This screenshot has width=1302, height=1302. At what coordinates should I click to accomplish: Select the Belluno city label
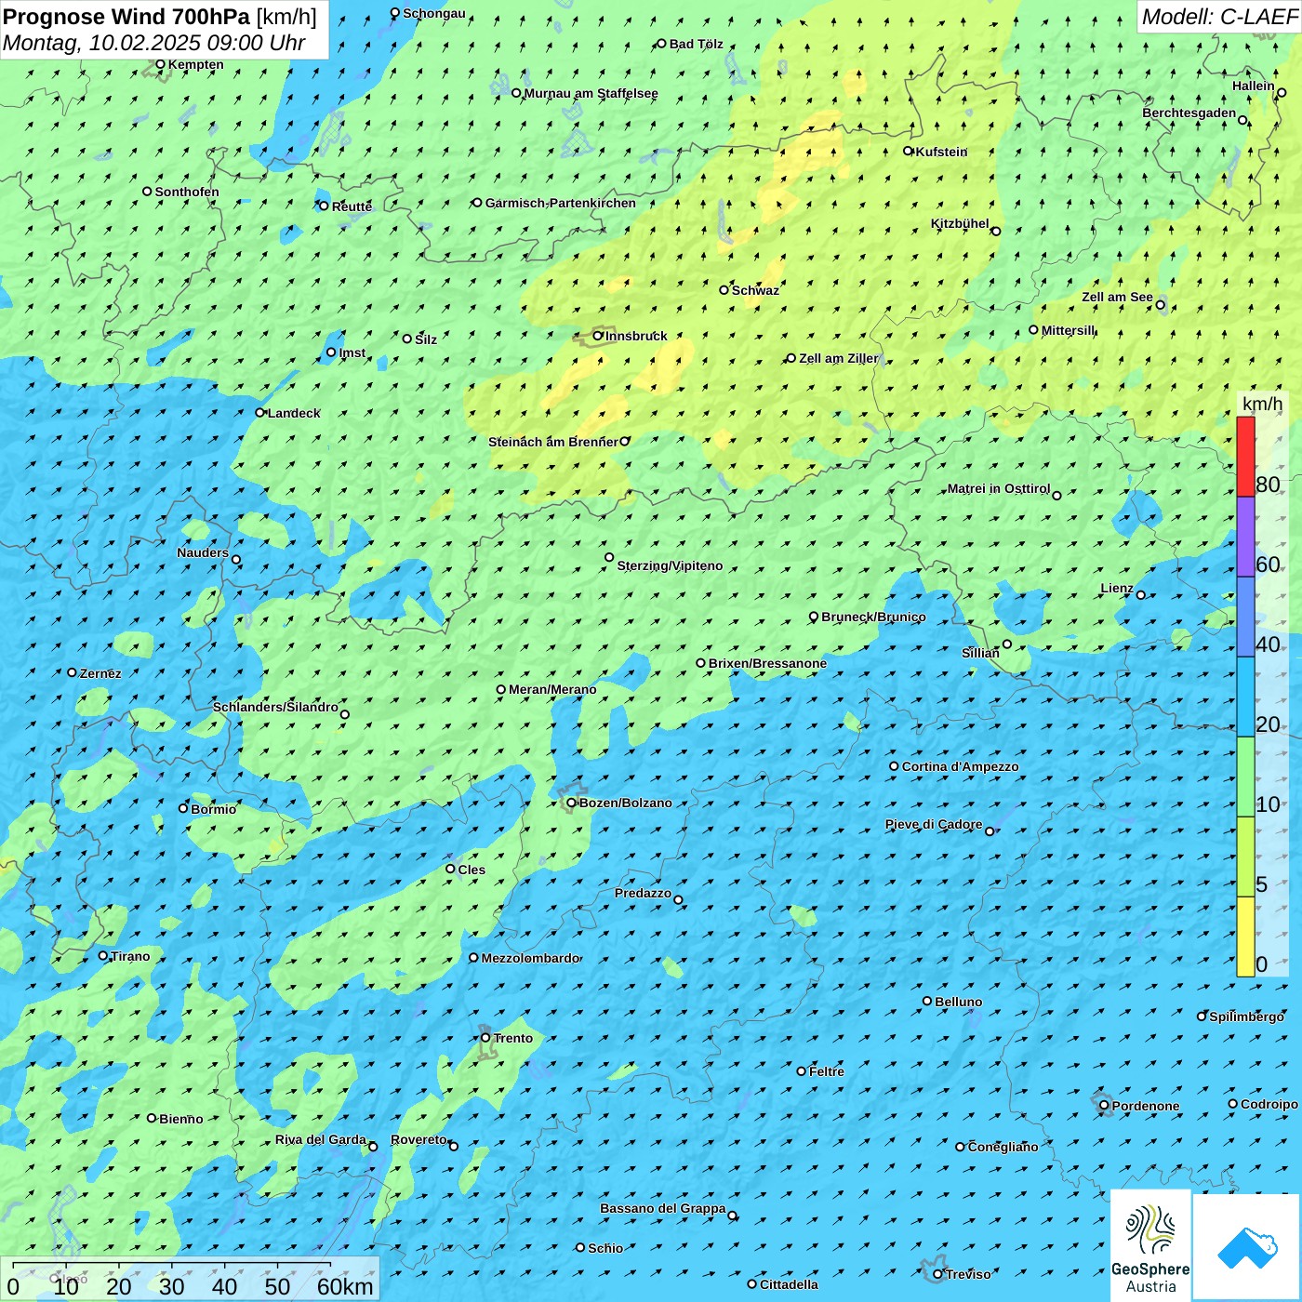[959, 1002]
